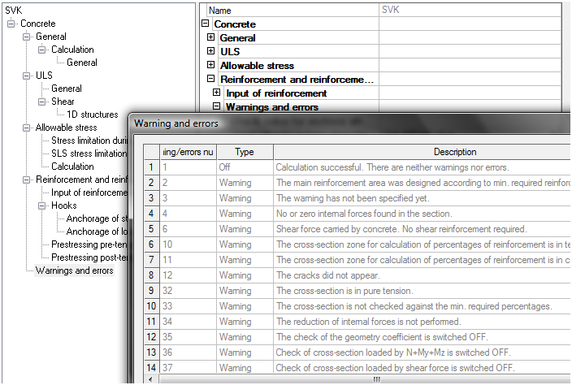Select Stress limitation during tree item
This screenshot has width=572, height=385.
[89, 141]
